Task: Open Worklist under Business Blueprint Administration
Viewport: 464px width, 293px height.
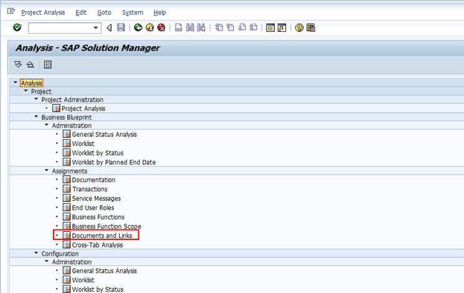Action: [x=83, y=143]
